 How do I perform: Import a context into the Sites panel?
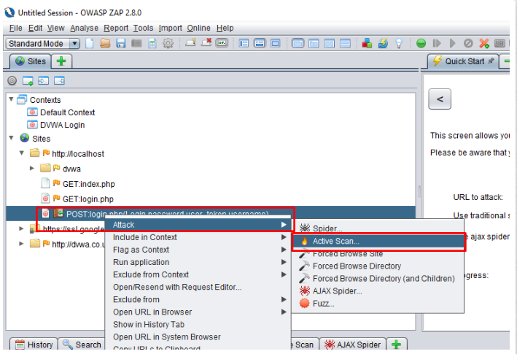pos(44,80)
